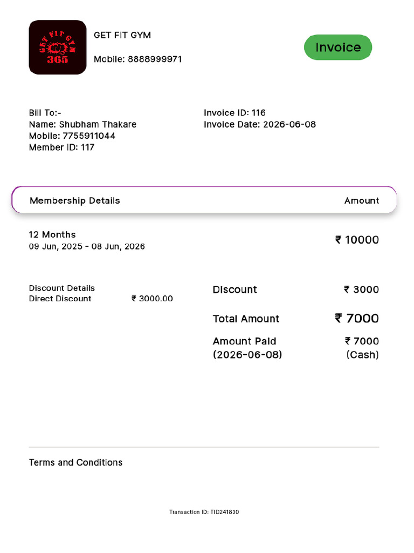
Task: Click the Transaction ID TID241830 text
Action: 204,512
